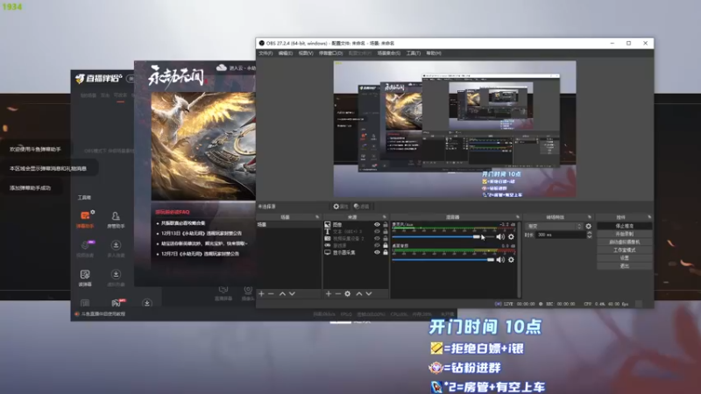Open the 场景集合(S) menu in OBS
Screen dimensions: 701x394
[388, 53]
